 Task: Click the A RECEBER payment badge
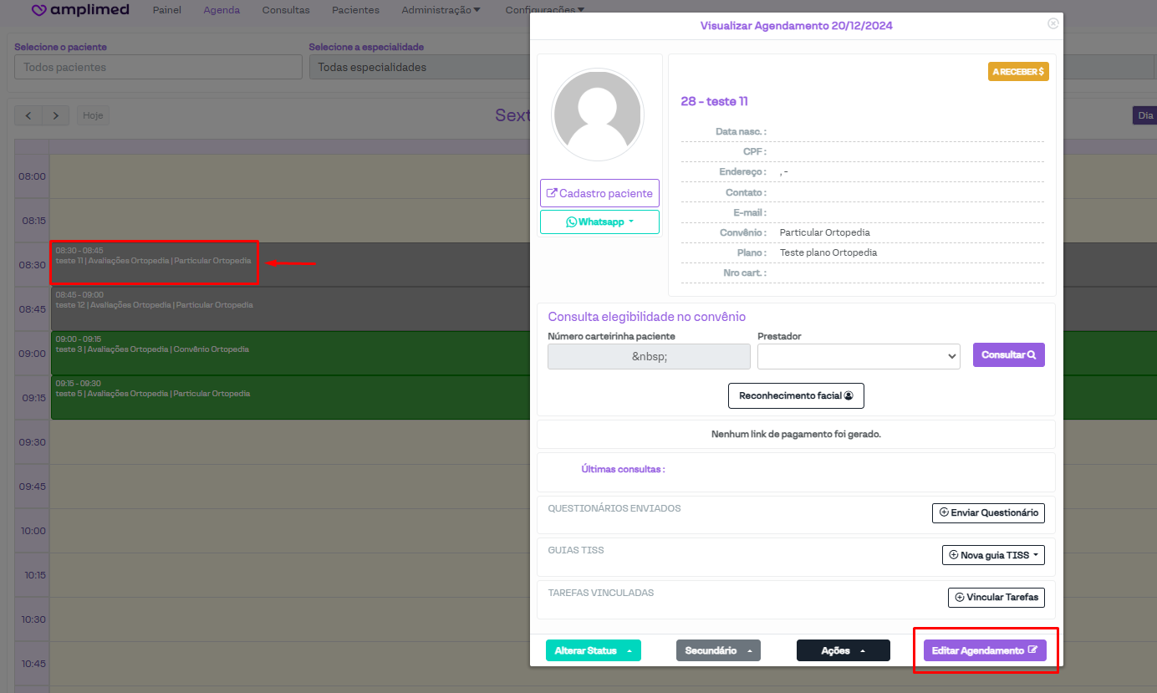click(x=1017, y=72)
